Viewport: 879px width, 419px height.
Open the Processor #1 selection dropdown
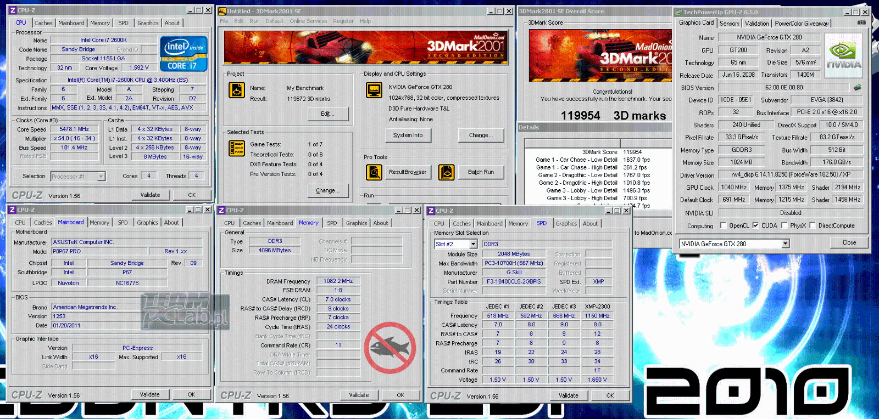(x=101, y=177)
